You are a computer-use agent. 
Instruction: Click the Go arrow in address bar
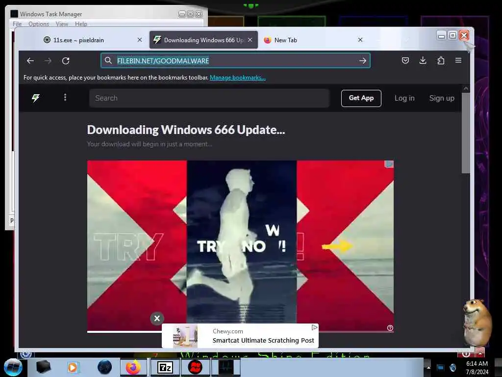point(362,60)
